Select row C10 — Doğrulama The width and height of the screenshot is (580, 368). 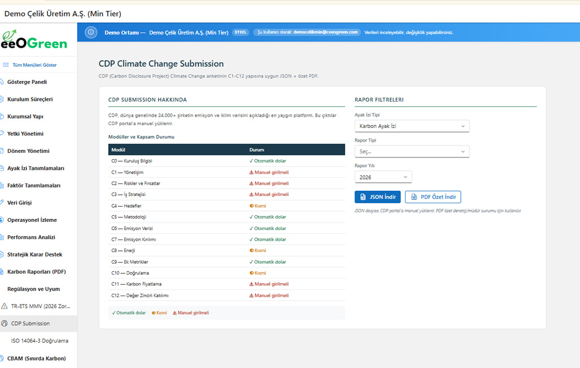(227, 273)
